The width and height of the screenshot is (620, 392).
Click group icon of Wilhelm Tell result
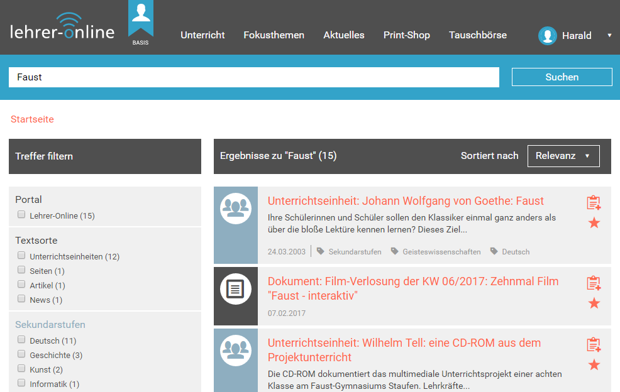coord(236,351)
